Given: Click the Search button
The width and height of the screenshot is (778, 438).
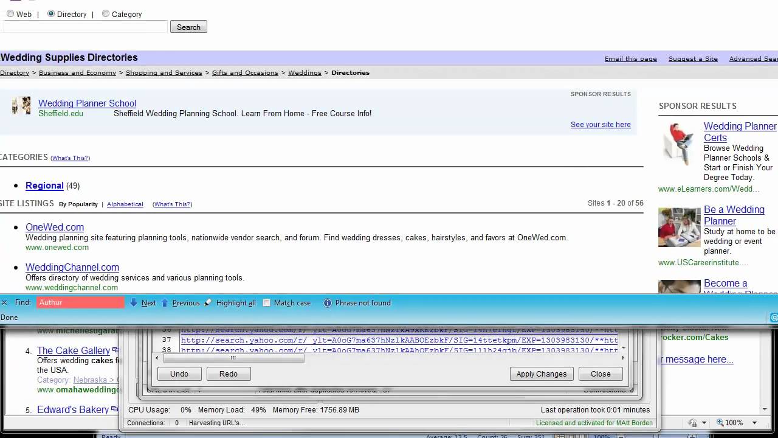Looking at the screenshot, I should 188,27.
